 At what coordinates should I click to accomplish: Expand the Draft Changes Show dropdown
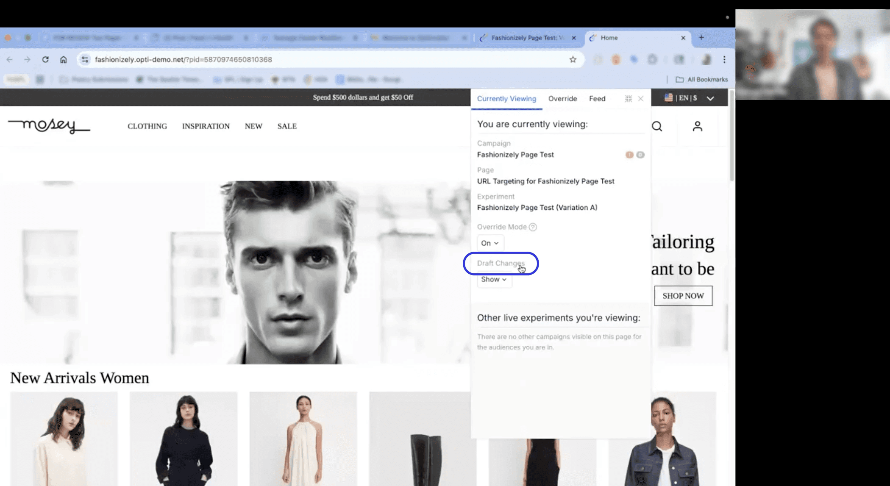coord(494,280)
